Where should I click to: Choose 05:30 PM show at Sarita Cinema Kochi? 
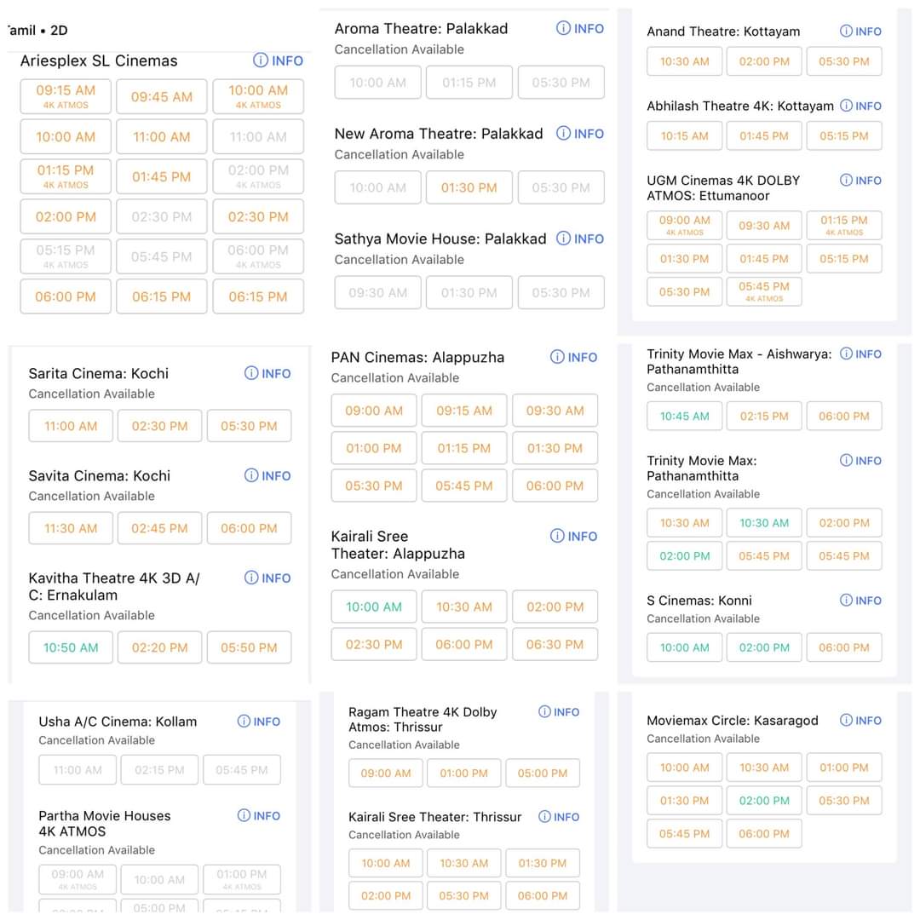click(249, 426)
